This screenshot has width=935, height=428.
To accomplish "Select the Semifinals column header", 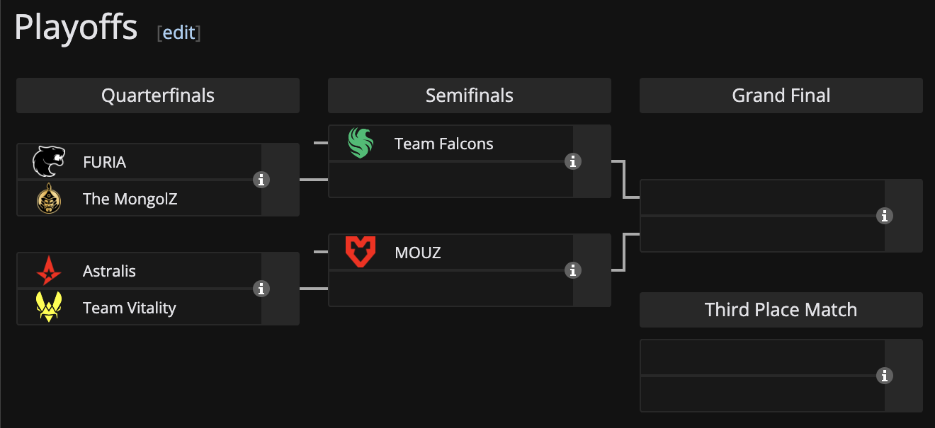I will [x=470, y=96].
